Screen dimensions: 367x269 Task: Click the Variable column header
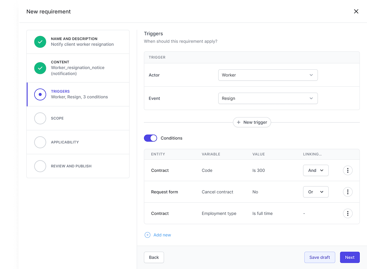[x=211, y=154]
